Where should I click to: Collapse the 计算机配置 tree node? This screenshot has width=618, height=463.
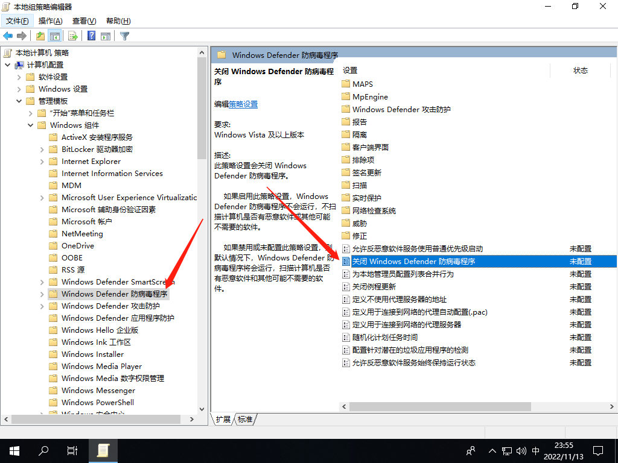click(x=7, y=65)
